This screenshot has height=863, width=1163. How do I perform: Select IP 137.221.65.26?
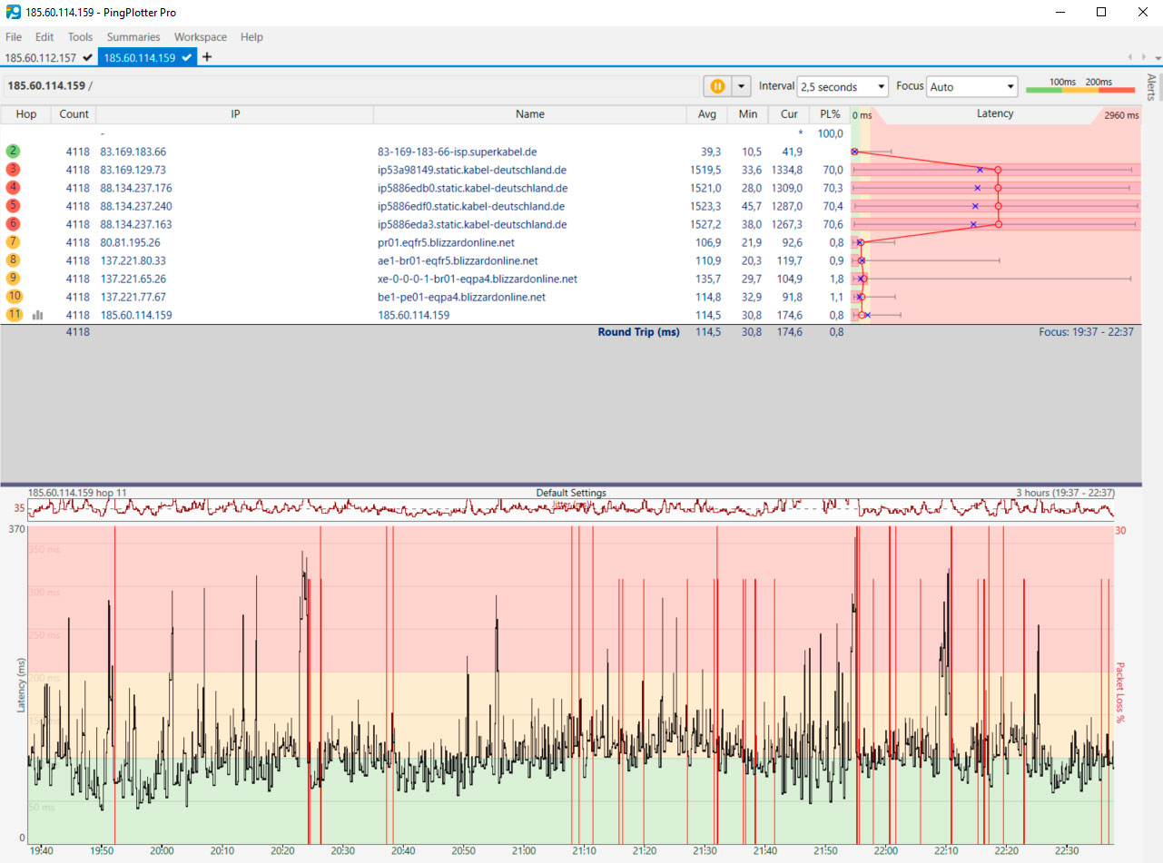click(x=133, y=279)
